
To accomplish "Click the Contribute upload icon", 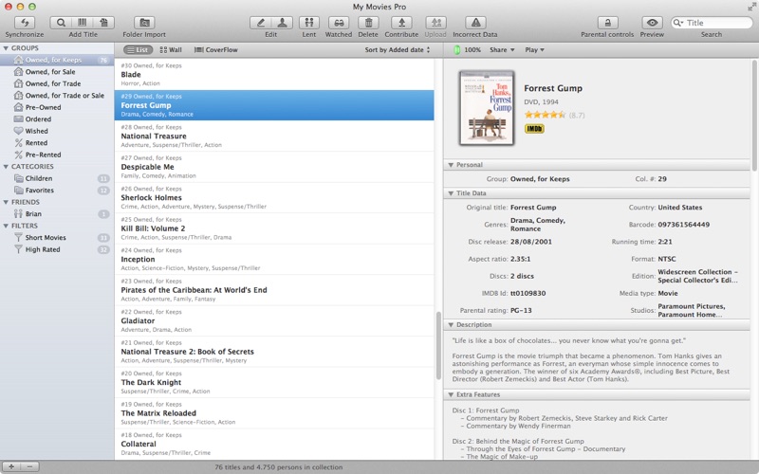I will click(x=401, y=22).
